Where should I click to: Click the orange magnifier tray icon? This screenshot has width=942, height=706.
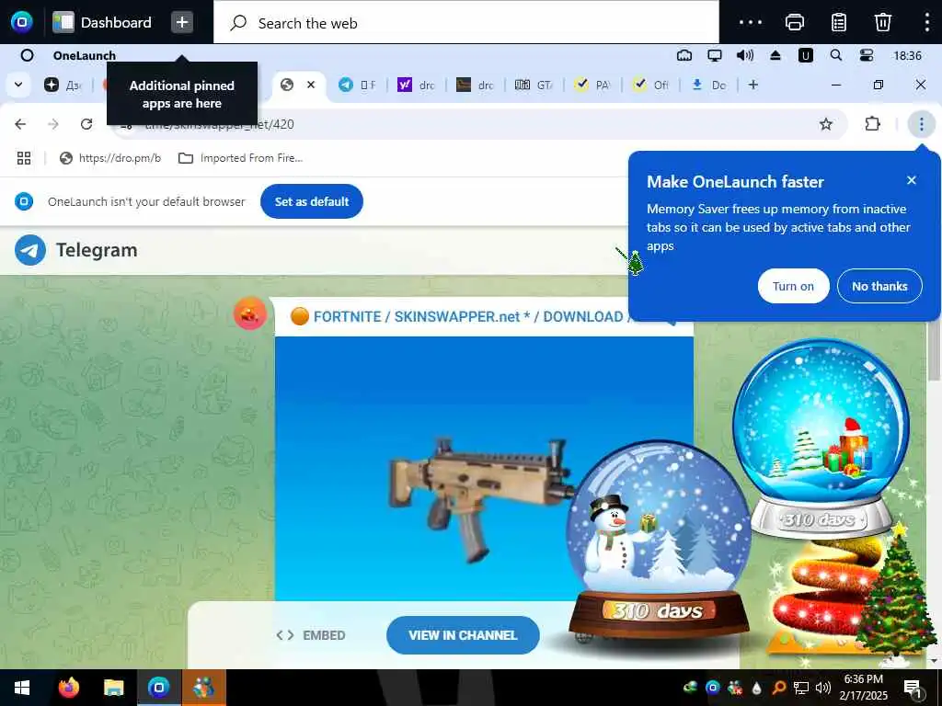[778, 688]
